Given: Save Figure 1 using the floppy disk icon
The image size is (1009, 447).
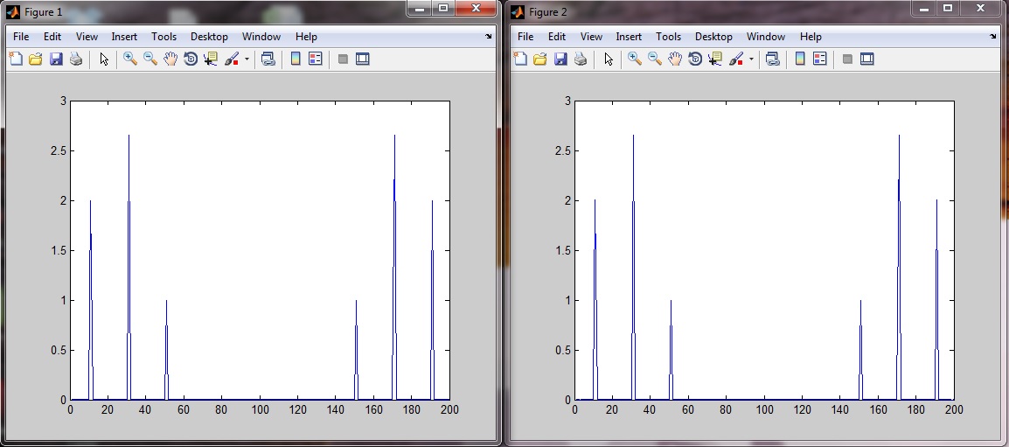Looking at the screenshot, I should (56, 59).
